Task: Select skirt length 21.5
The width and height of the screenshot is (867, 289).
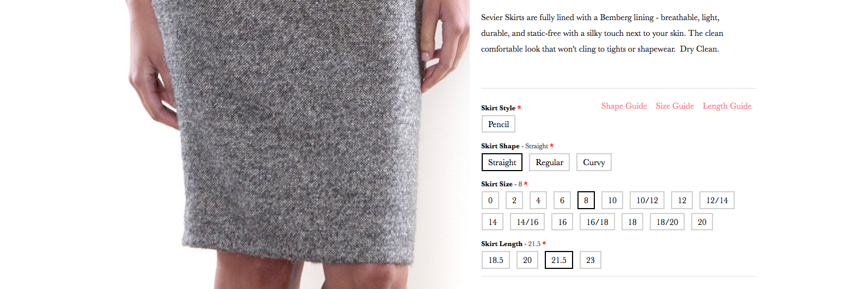Action: click(x=559, y=260)
